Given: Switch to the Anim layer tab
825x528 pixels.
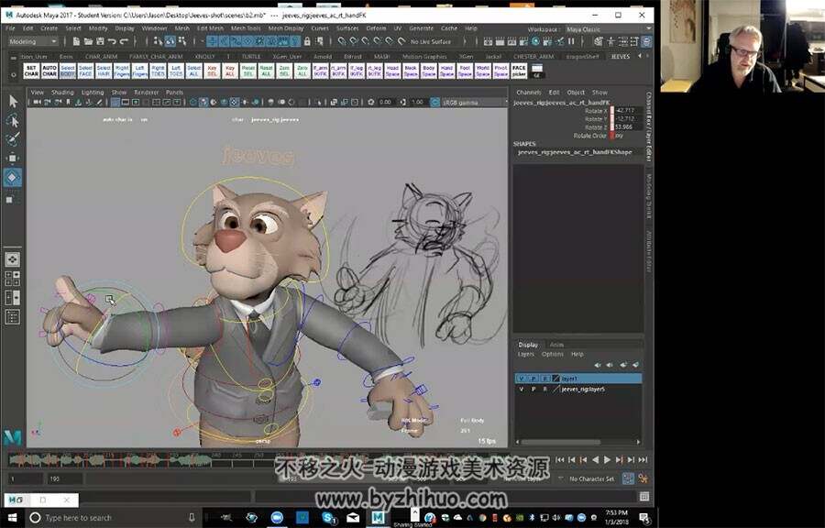Looking at the screenshot, I should pos(556,345).
